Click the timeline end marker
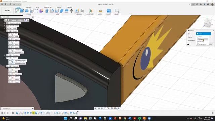The height and width of the screenshot is (121, 215). (78, 113)
